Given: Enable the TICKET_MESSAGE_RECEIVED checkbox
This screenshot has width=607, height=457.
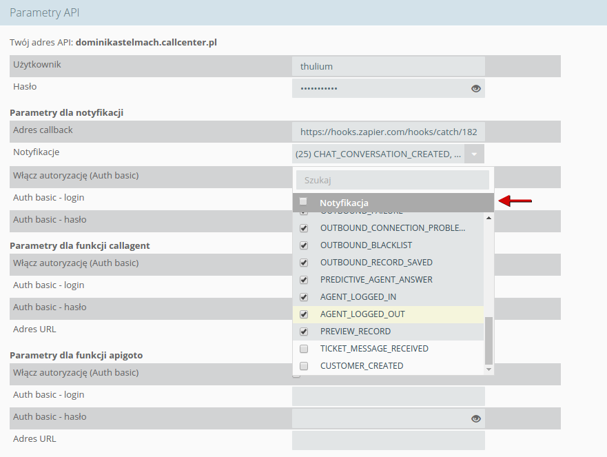Looking at the screenshot, I should 304,349.
